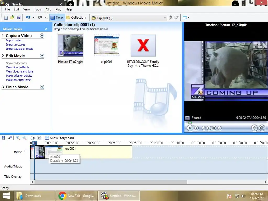This screenshot has width=268, height=201.
Task: Click View video effects link
Action: pyautogui.click(x=18, y=67)
